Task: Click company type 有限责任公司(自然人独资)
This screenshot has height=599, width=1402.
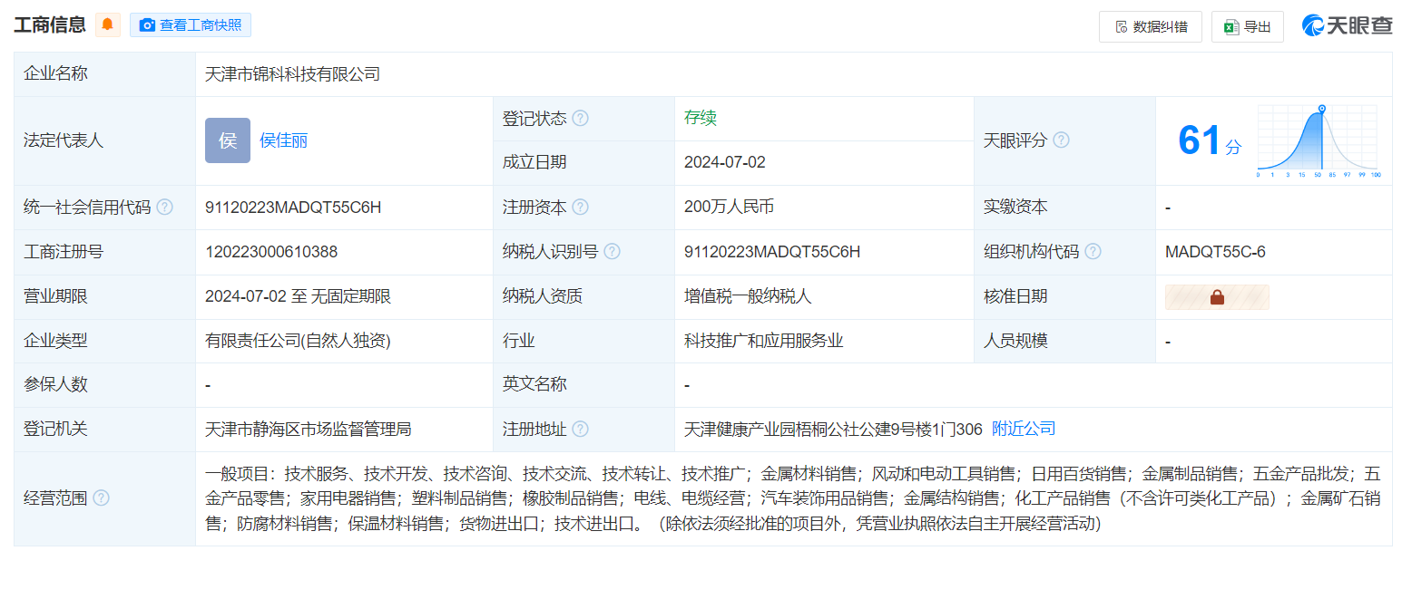Action: point(298,341)
